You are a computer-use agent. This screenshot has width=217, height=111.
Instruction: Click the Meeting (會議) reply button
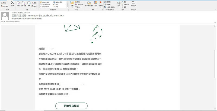[x=34, y=3]
